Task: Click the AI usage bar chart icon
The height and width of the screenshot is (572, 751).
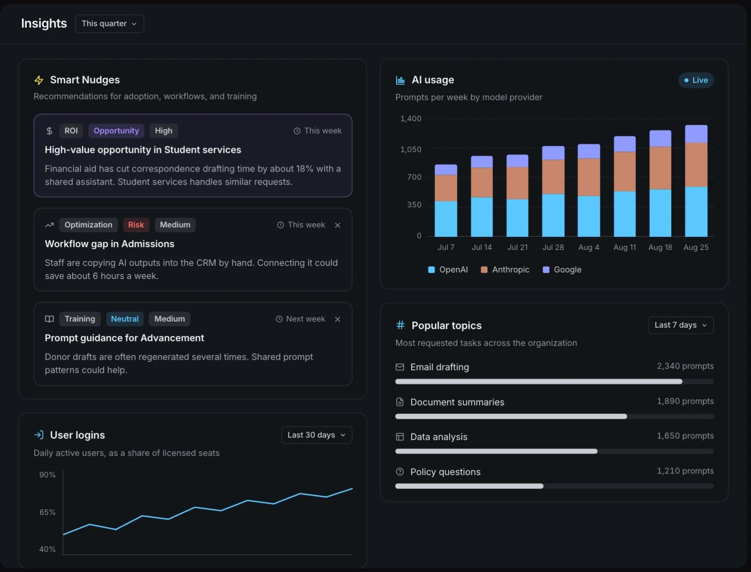Action: 400,80
